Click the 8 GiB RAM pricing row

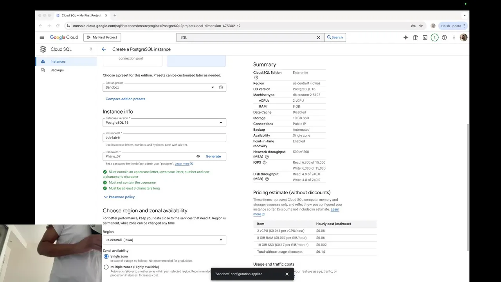pos(315,238)
